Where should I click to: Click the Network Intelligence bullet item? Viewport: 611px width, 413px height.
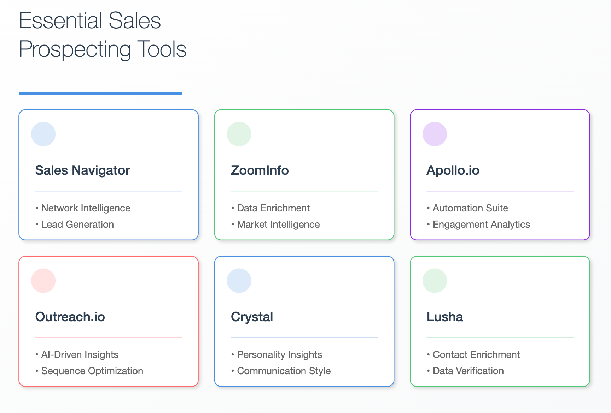(x=83, y=208)
